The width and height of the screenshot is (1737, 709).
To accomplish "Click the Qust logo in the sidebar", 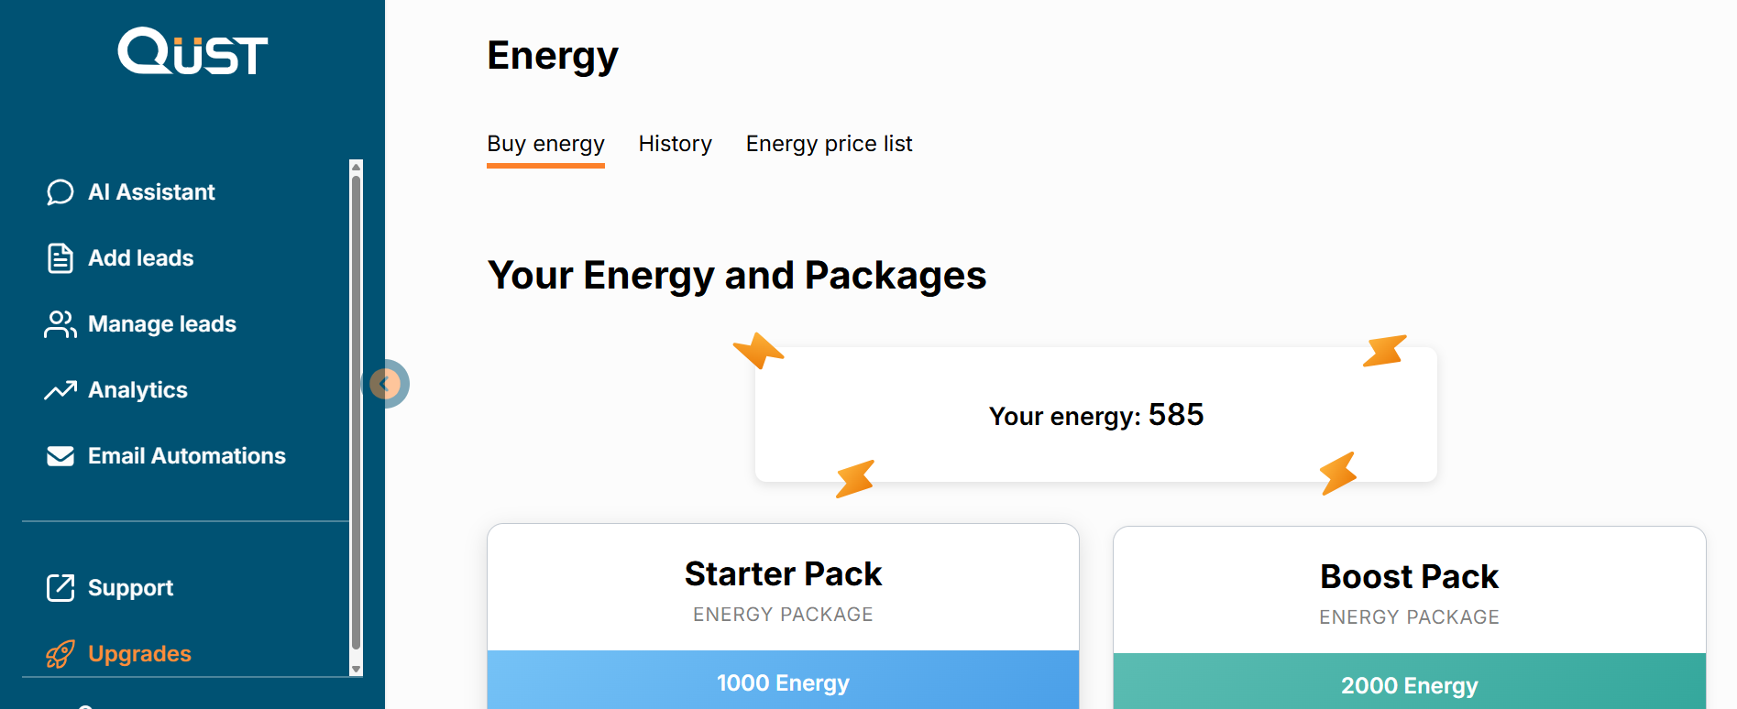I will pyautogui.click(x=192, y=51).
